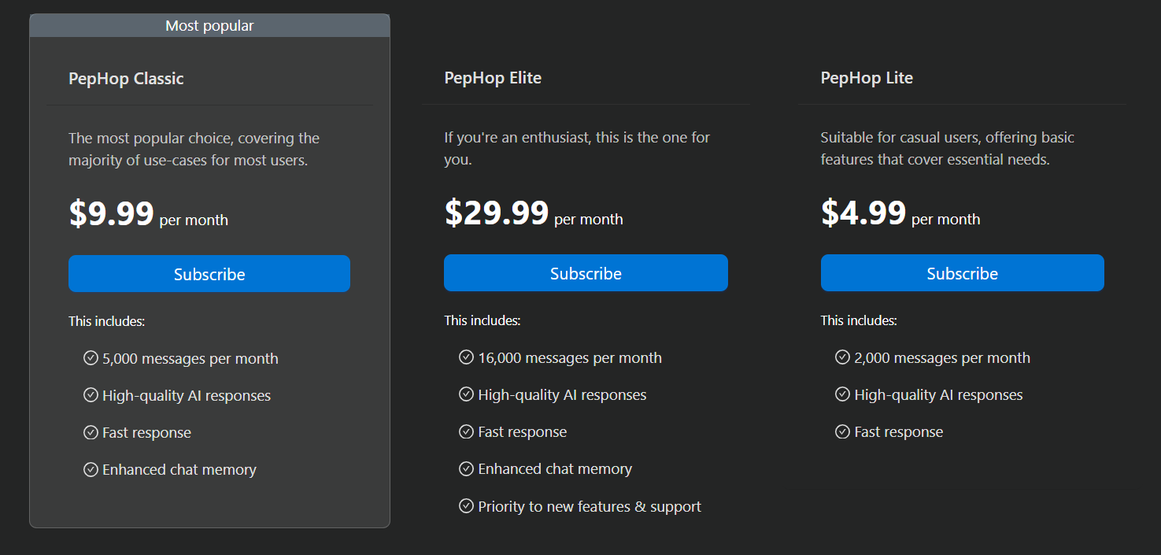Subscribe to the PepHop Classic plan
1161x555 pixels.
pyautogui.click(x=209, y=273)
